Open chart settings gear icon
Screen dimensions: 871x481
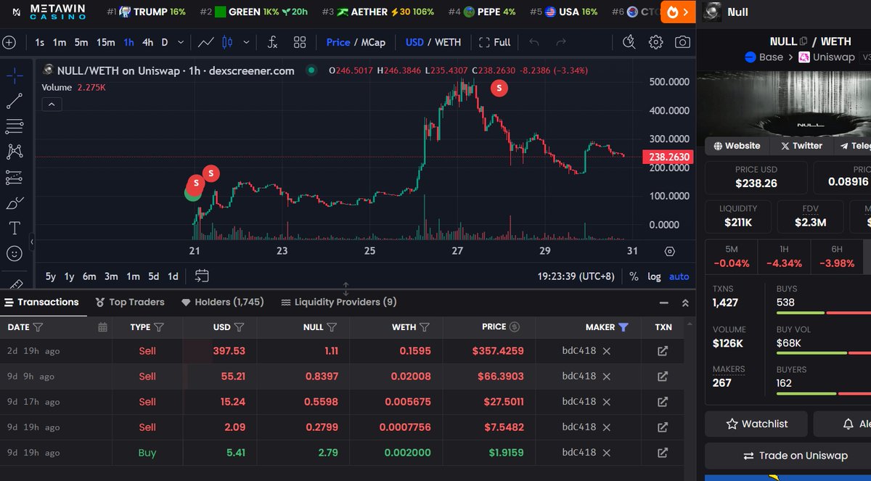[x=656, y=42]
